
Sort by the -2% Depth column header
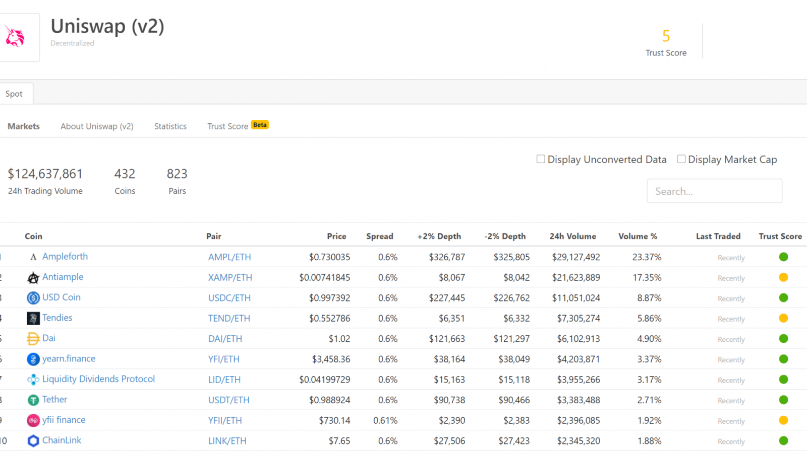[x=505, y=237]
